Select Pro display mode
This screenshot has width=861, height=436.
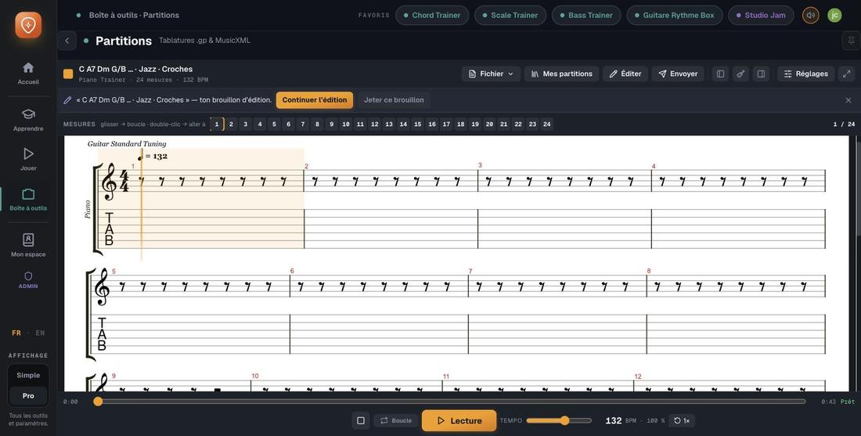[x=28, y=395]
